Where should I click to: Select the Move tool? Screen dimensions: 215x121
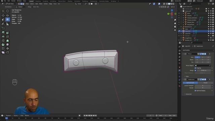[3, 15]
